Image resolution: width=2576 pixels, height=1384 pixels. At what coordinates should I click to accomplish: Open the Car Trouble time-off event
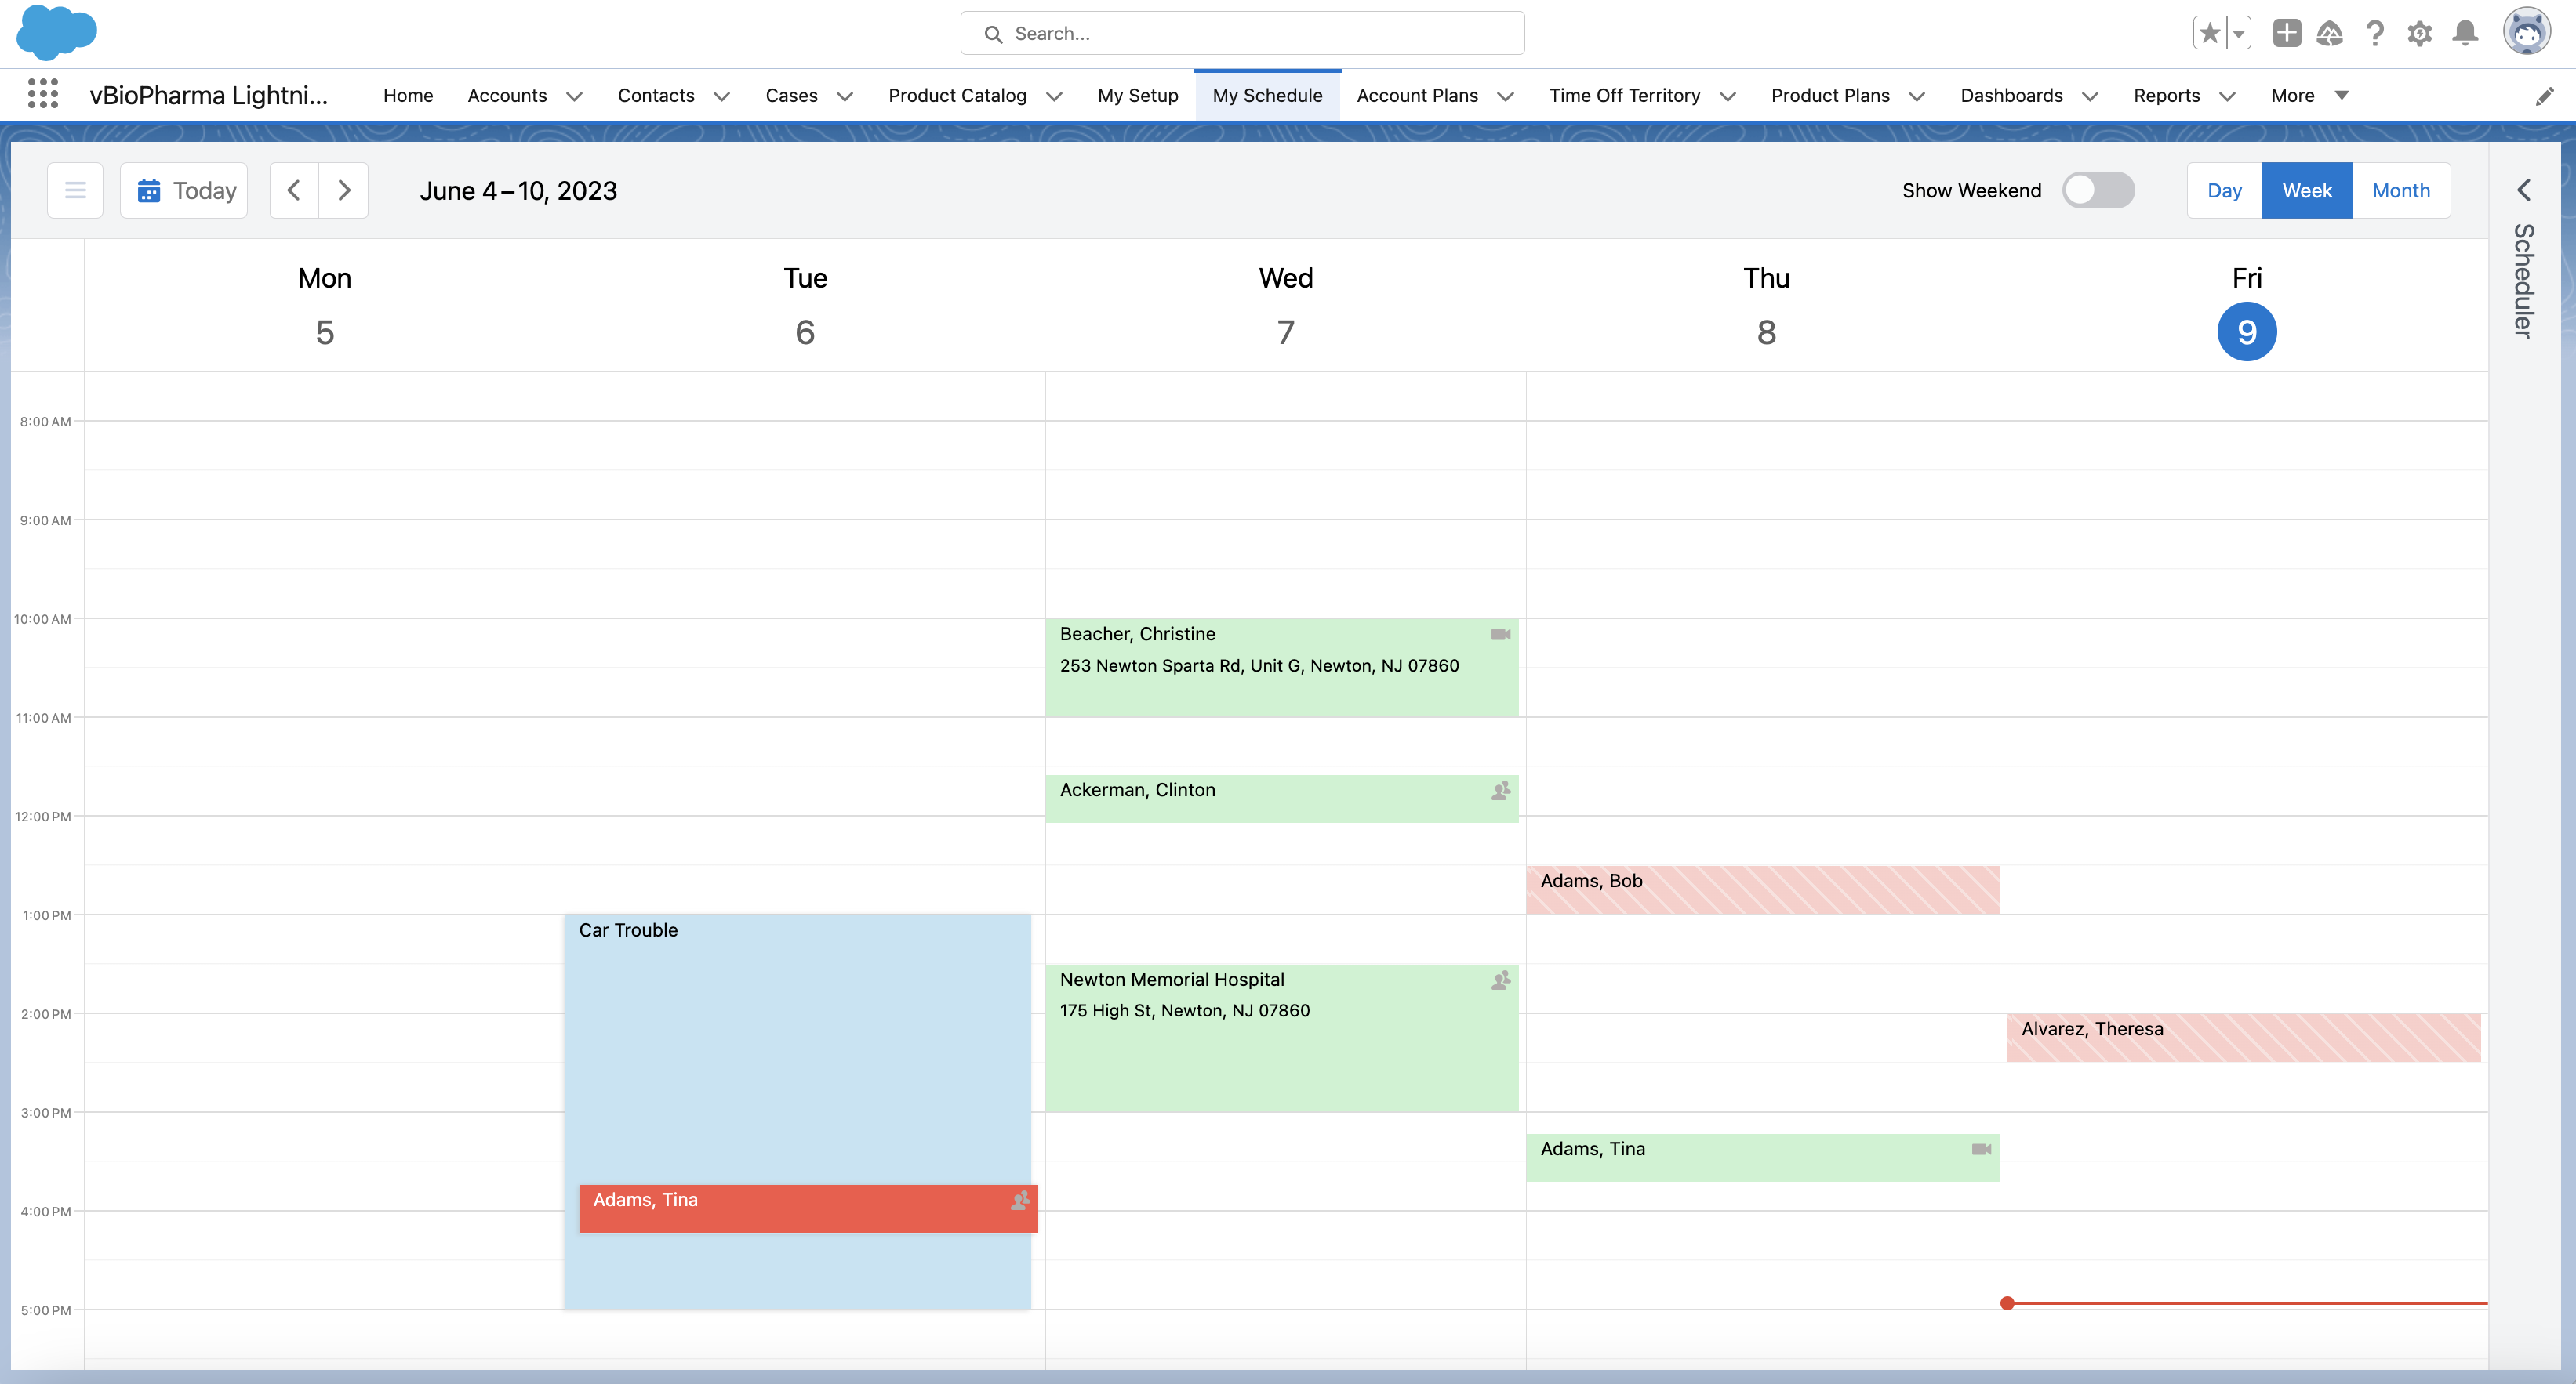point(797,1049)
